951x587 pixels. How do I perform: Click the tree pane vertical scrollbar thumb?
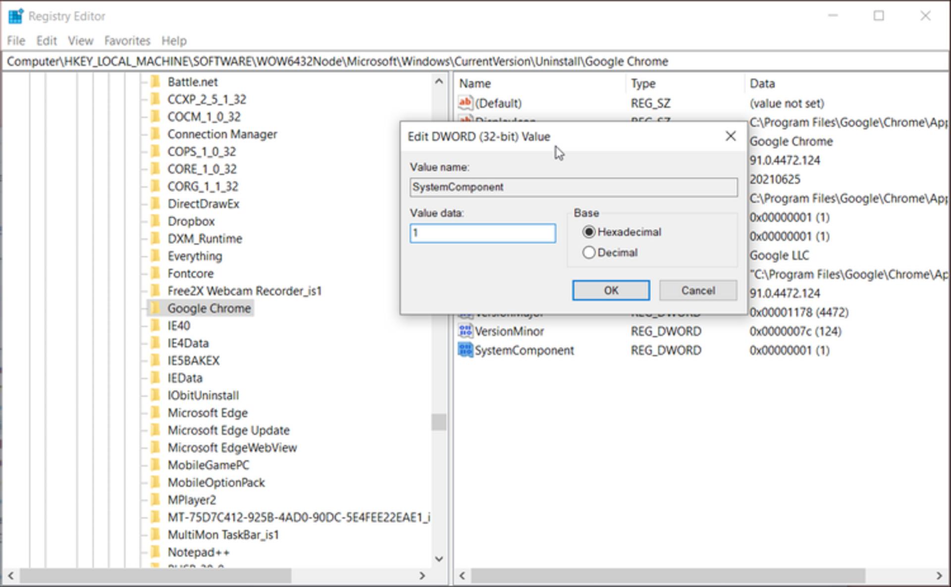[x=439, y=422]
